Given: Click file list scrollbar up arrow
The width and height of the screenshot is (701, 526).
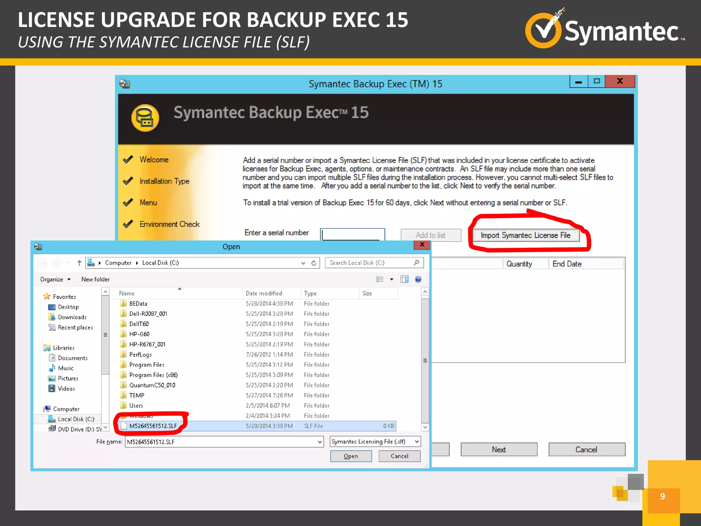Looking at the screenshot, I should point(425,292).
